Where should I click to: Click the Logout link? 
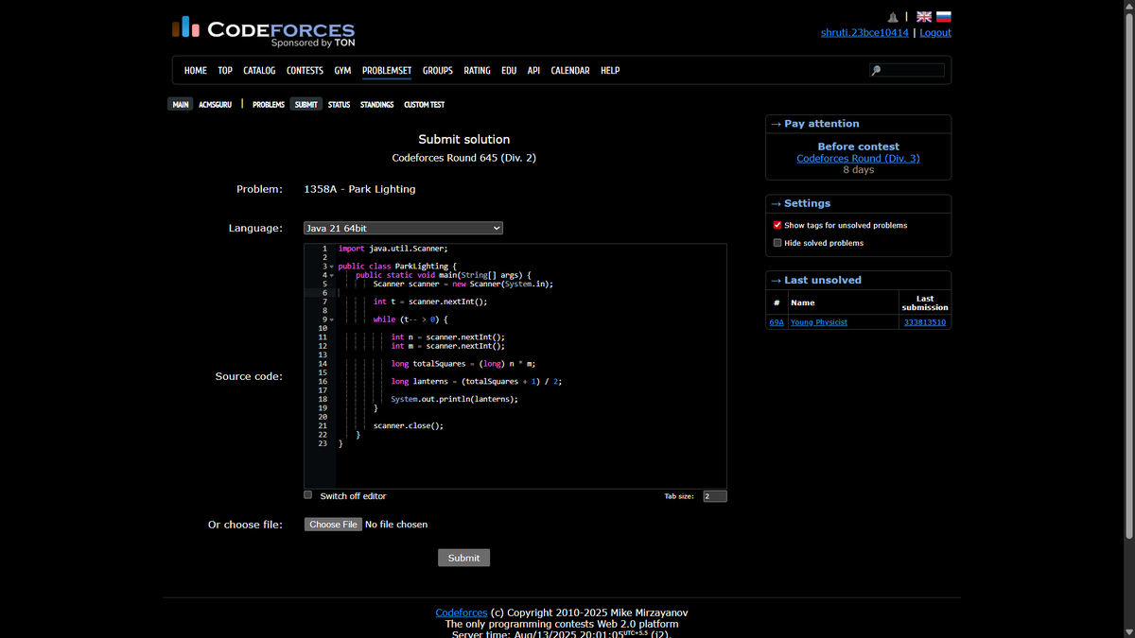tap(935, 32)
